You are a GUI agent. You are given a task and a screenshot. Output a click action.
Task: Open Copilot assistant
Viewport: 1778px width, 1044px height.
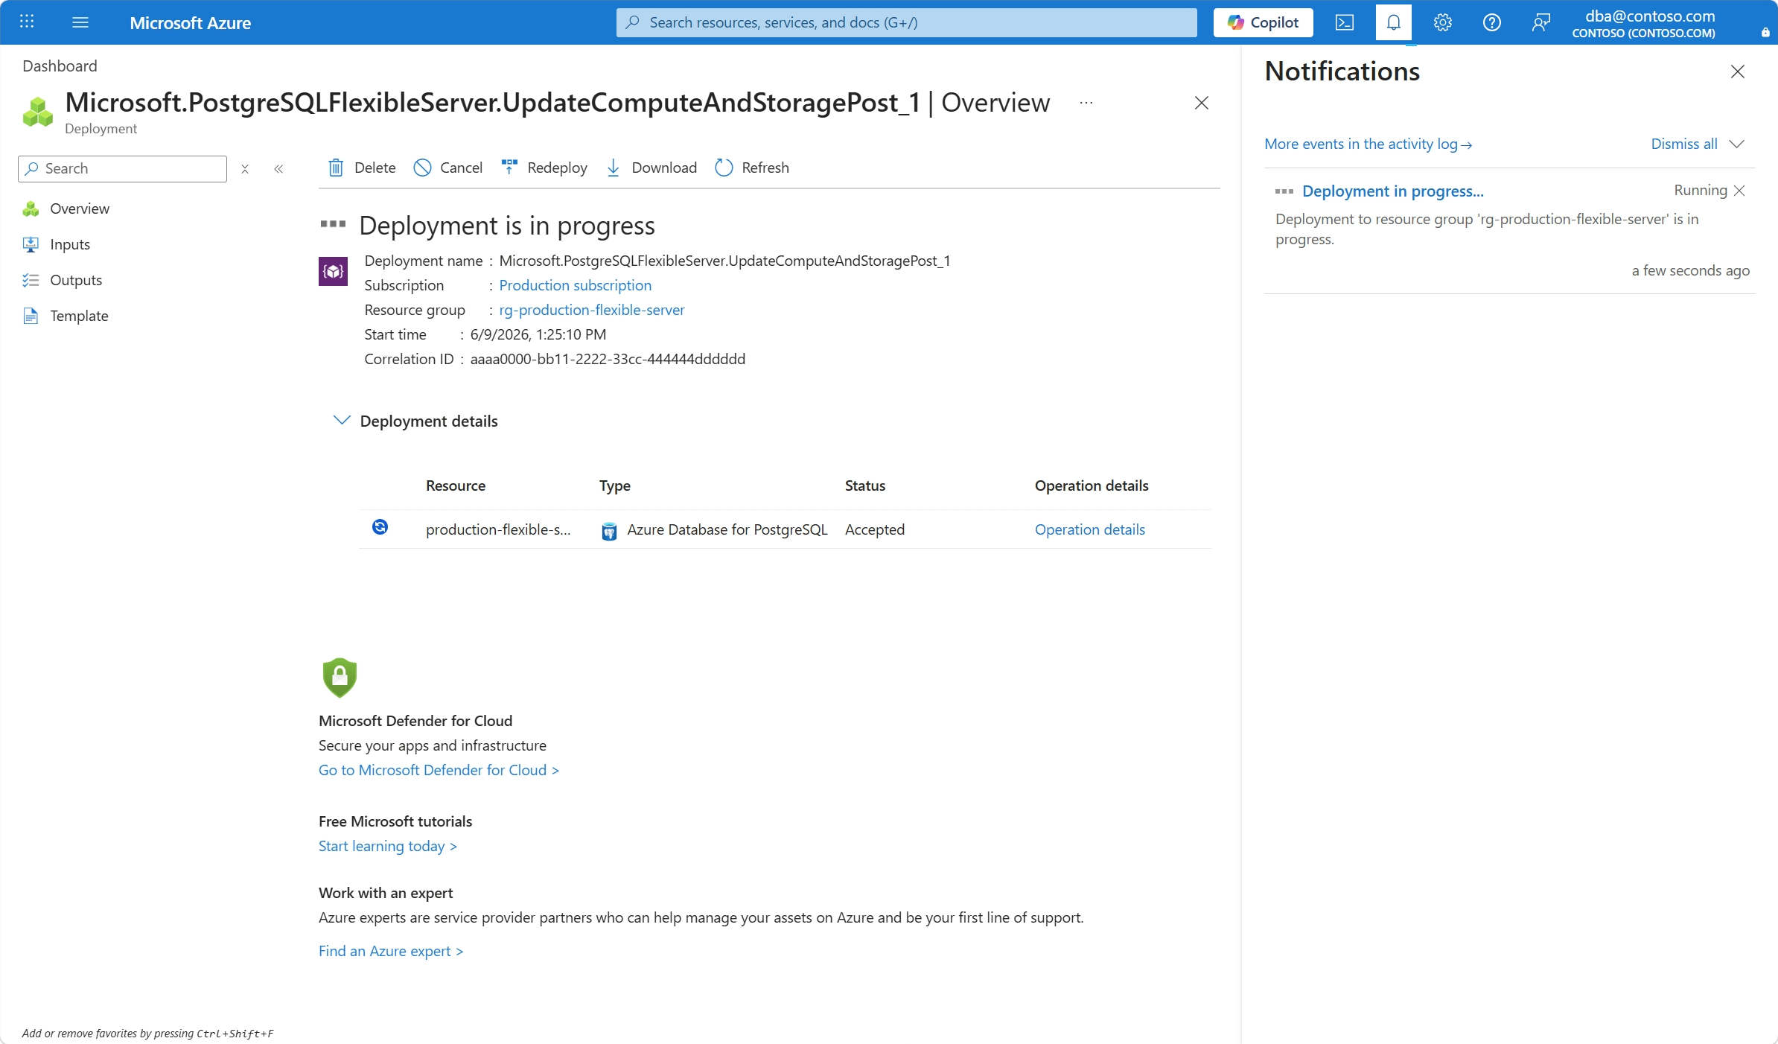[1263, 22]
